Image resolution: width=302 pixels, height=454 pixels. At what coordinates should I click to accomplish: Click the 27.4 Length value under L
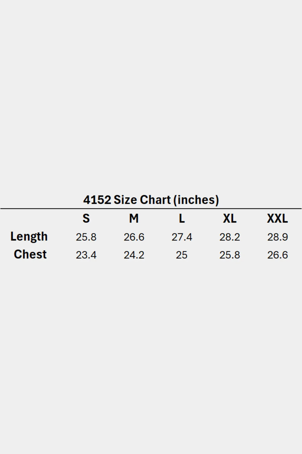(182, 237)
